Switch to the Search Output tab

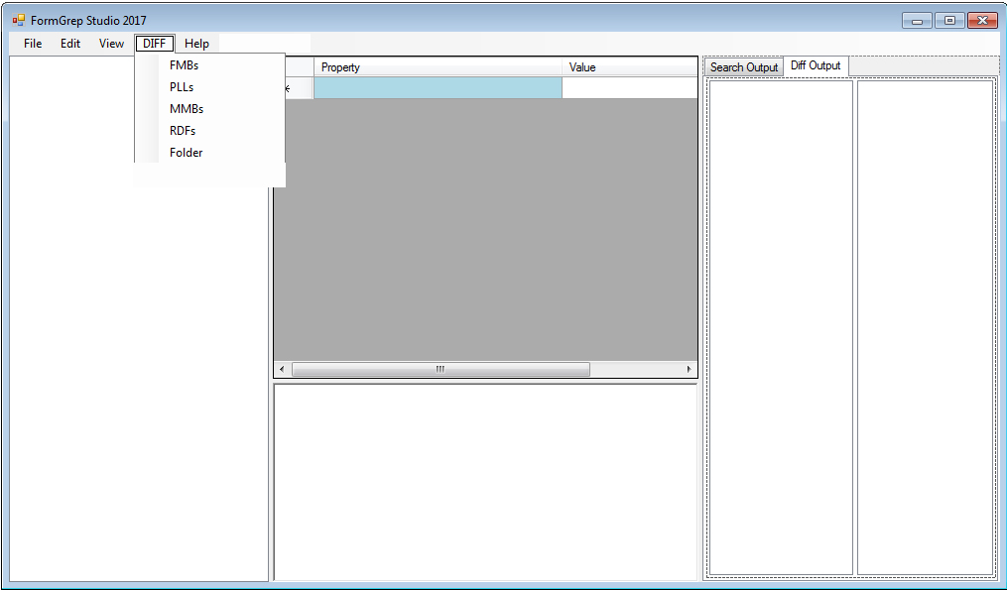[744, 67]
